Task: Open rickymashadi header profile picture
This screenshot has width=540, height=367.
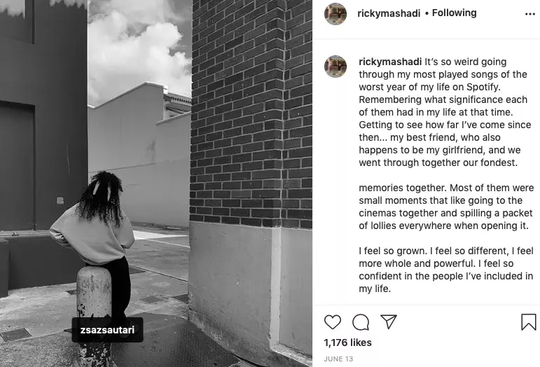Action: click(335, 14)
